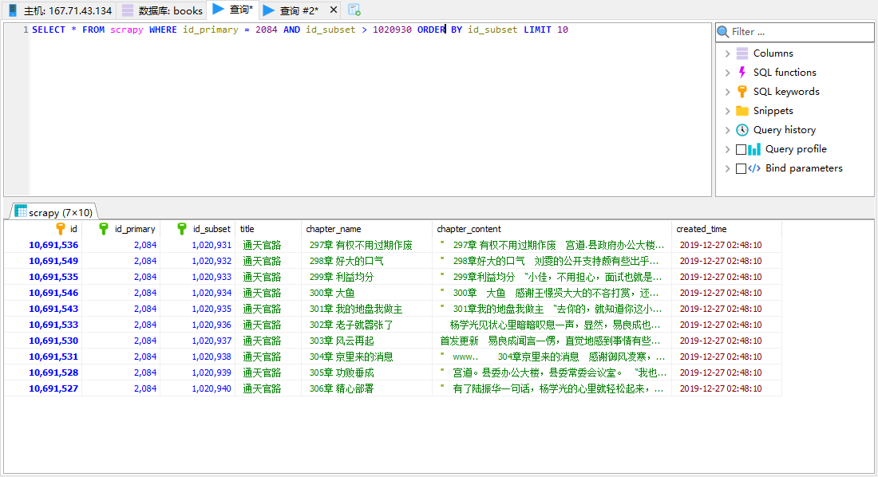Click the Filter magnifier icon
Screen dimensions: 878x477
(x=723, y=32)
